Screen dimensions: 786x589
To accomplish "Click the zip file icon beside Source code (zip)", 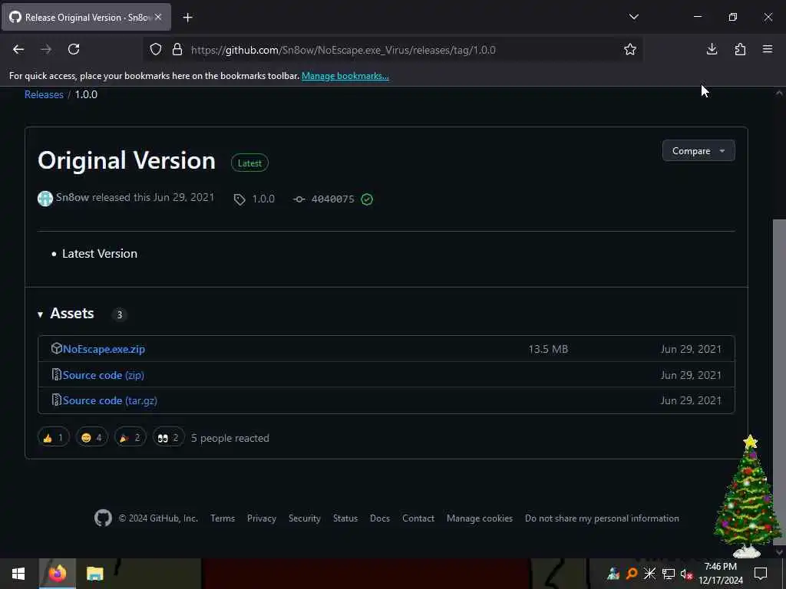I will [57, 374].
